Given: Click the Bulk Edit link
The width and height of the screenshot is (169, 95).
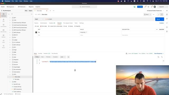Looking at the screenshot, I should point(162,29).
